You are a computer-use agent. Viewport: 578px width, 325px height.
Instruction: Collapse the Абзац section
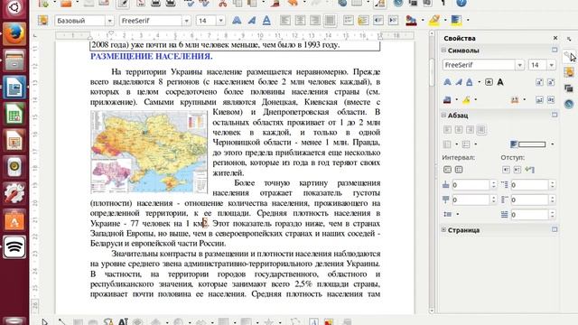pos(443,115)
